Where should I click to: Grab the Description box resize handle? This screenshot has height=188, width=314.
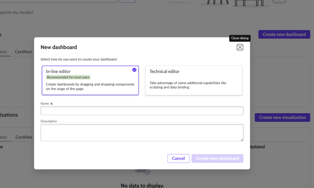(x=242, y=139)
